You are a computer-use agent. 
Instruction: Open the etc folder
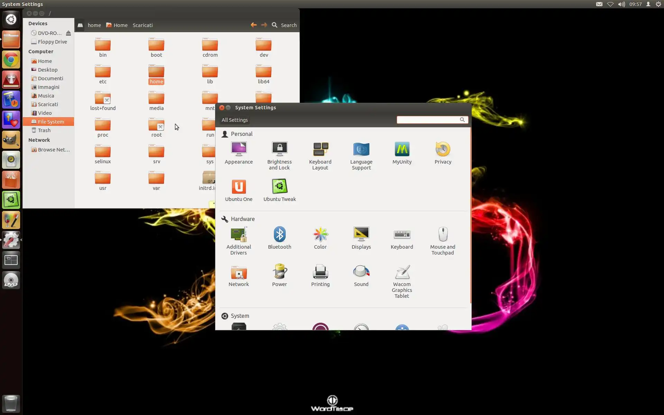[x=103, y=72]
